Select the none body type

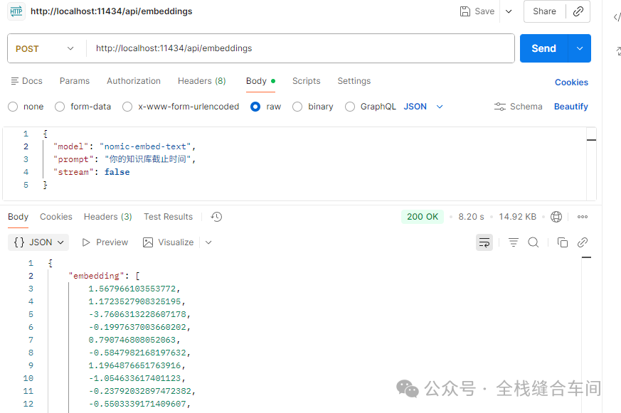tap(13, 107)
